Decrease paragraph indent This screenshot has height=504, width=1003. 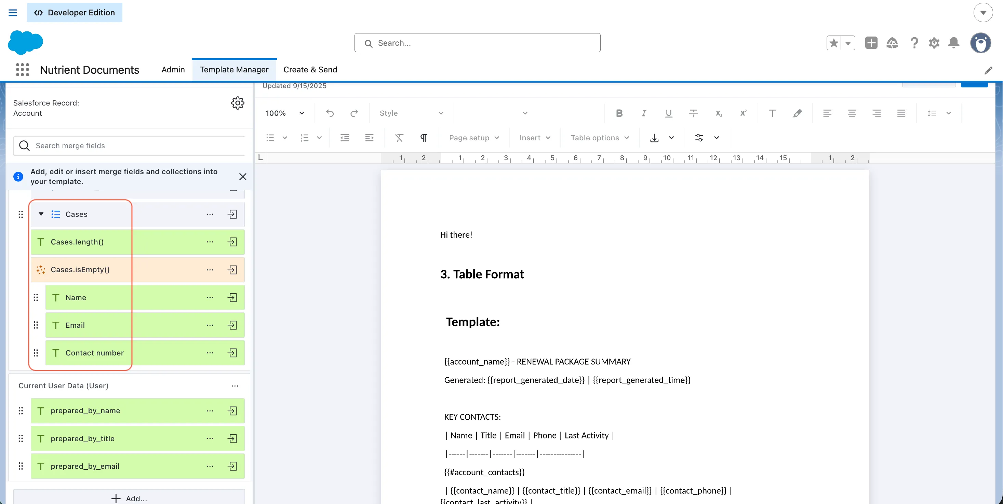[x=345, y=138]
